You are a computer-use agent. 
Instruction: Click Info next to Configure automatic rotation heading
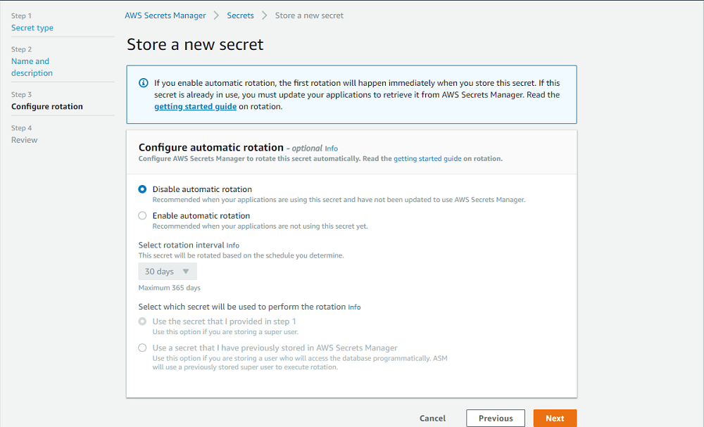(x=331, y=148)
